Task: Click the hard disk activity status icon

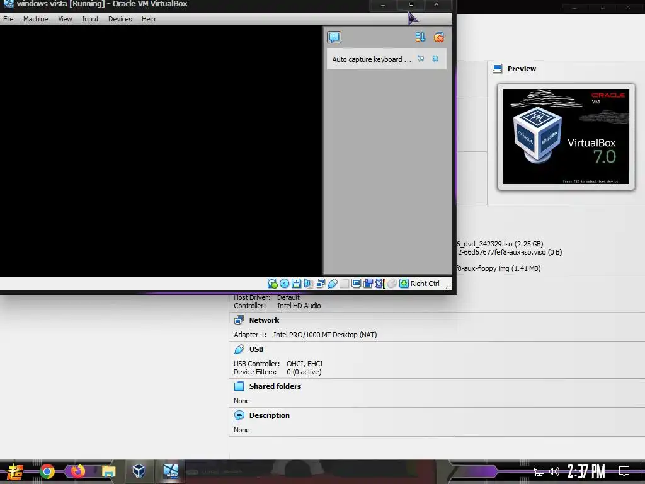Action: (x=272, y=284)
